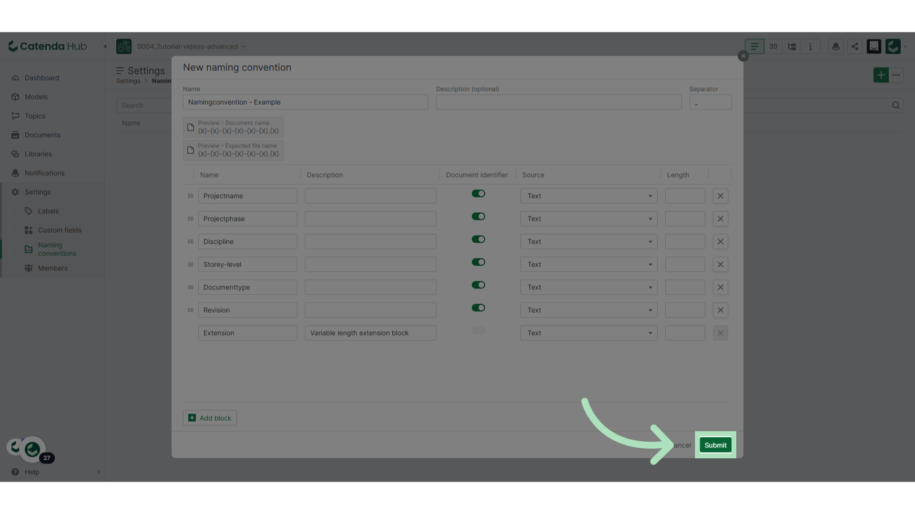
Task: Click the green Catenda user avatar
Action: point(893,46)
